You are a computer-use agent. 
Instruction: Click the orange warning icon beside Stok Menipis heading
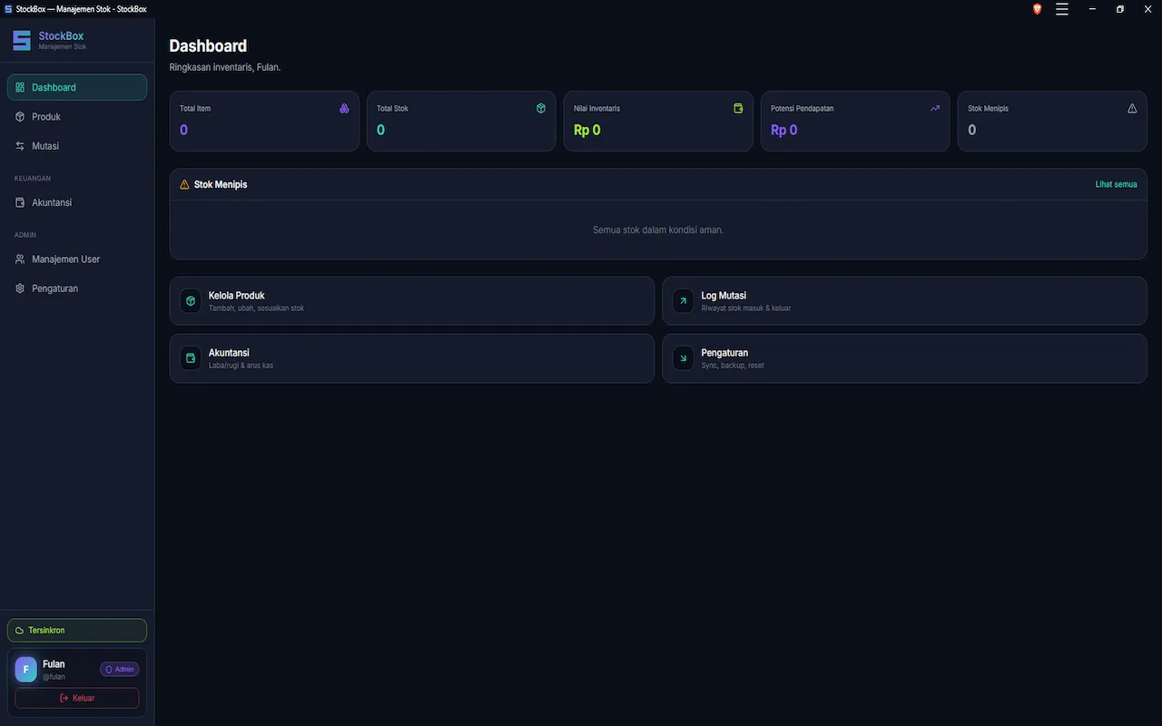[184, 184]
